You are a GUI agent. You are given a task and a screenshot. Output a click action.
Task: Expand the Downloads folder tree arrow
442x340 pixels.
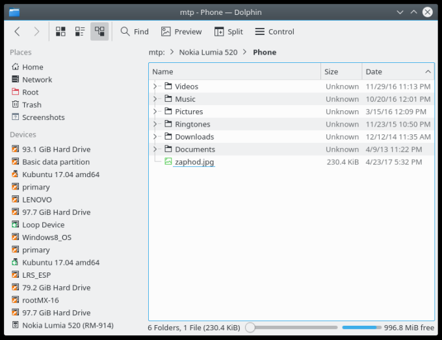tap(155, 137)
